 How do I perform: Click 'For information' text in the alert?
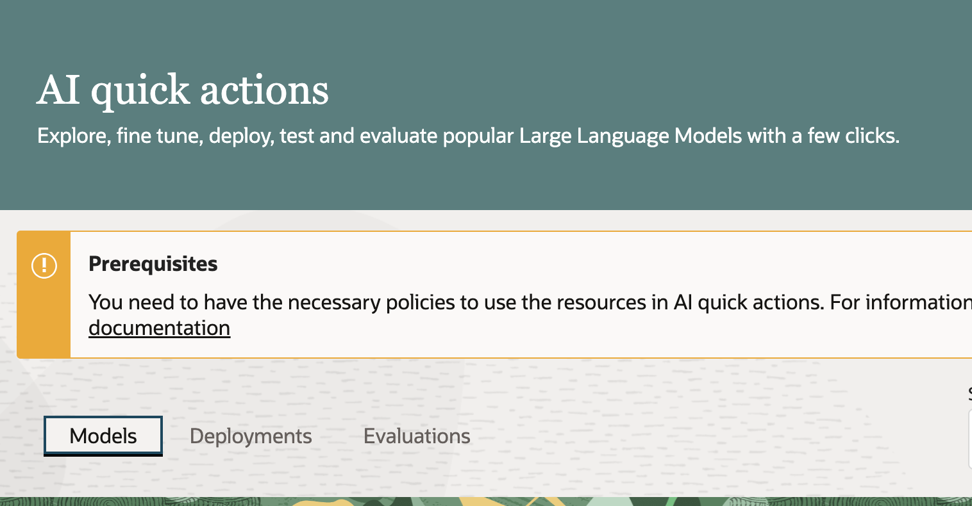[x=898, y=302]
